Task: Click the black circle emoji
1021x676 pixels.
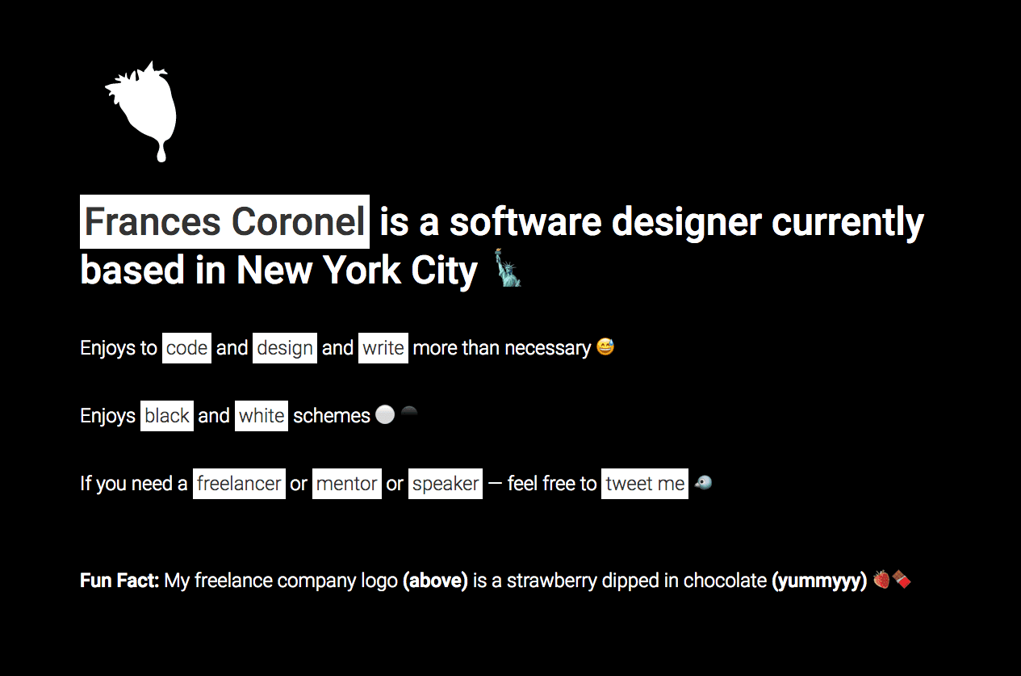Action: click(409, 414)
